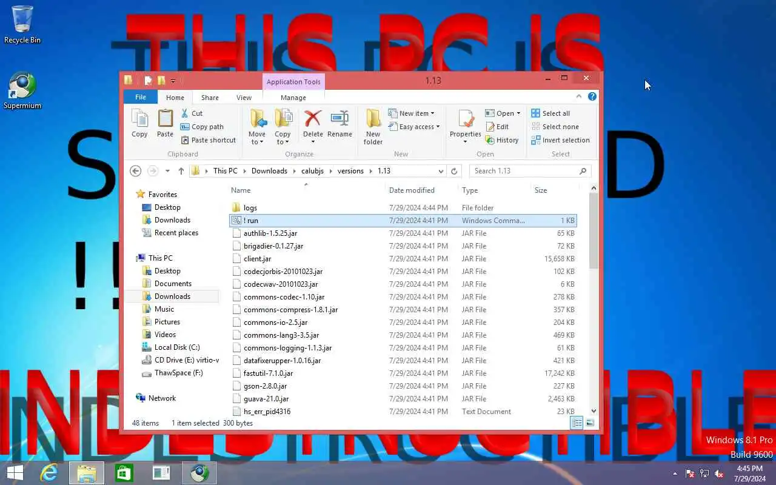Click Copy path in Clipboard group
This screenshot has width=776, height=485.
[x=202, y=127]
